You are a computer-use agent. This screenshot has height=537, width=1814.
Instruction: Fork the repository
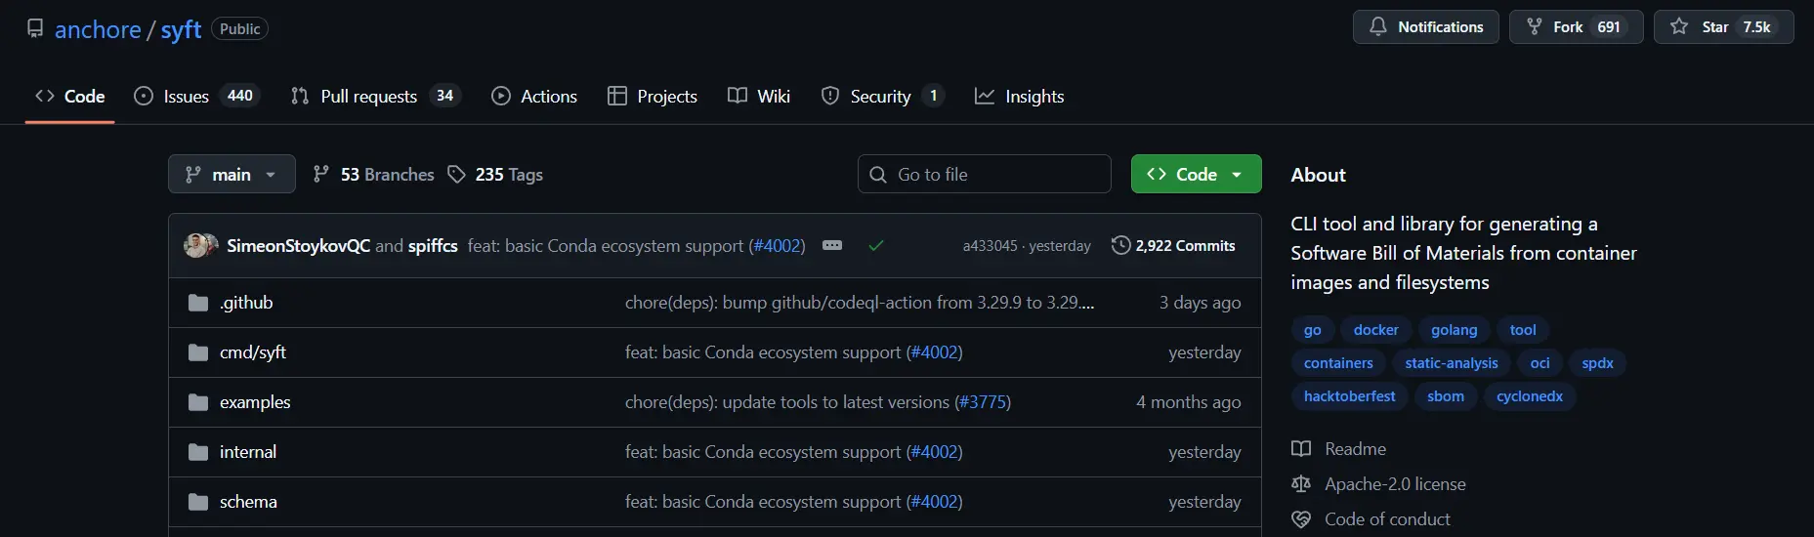[x=1576, y=27]
